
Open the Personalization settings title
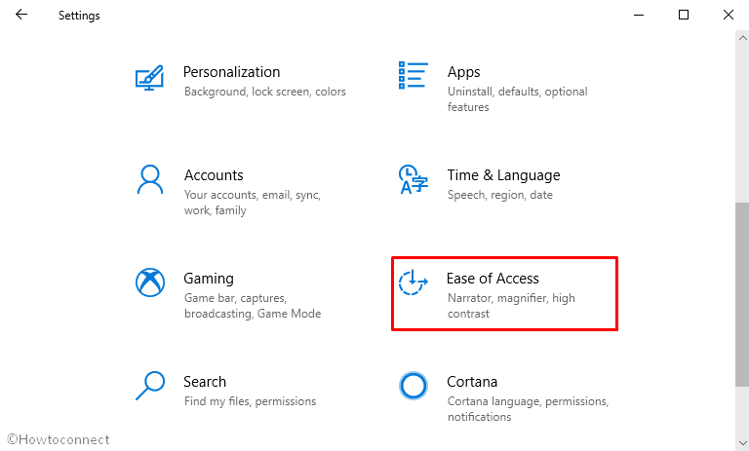point(232,72)
